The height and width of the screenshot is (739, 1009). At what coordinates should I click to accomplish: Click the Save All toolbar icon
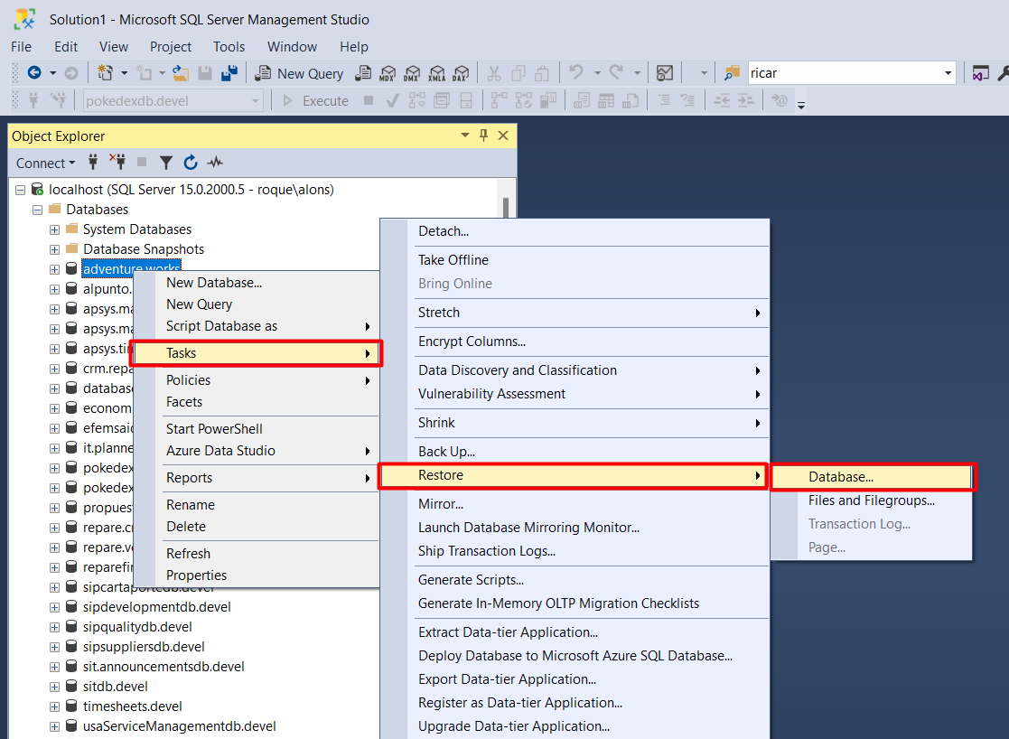pyautogui.click(x=229, y=73)
